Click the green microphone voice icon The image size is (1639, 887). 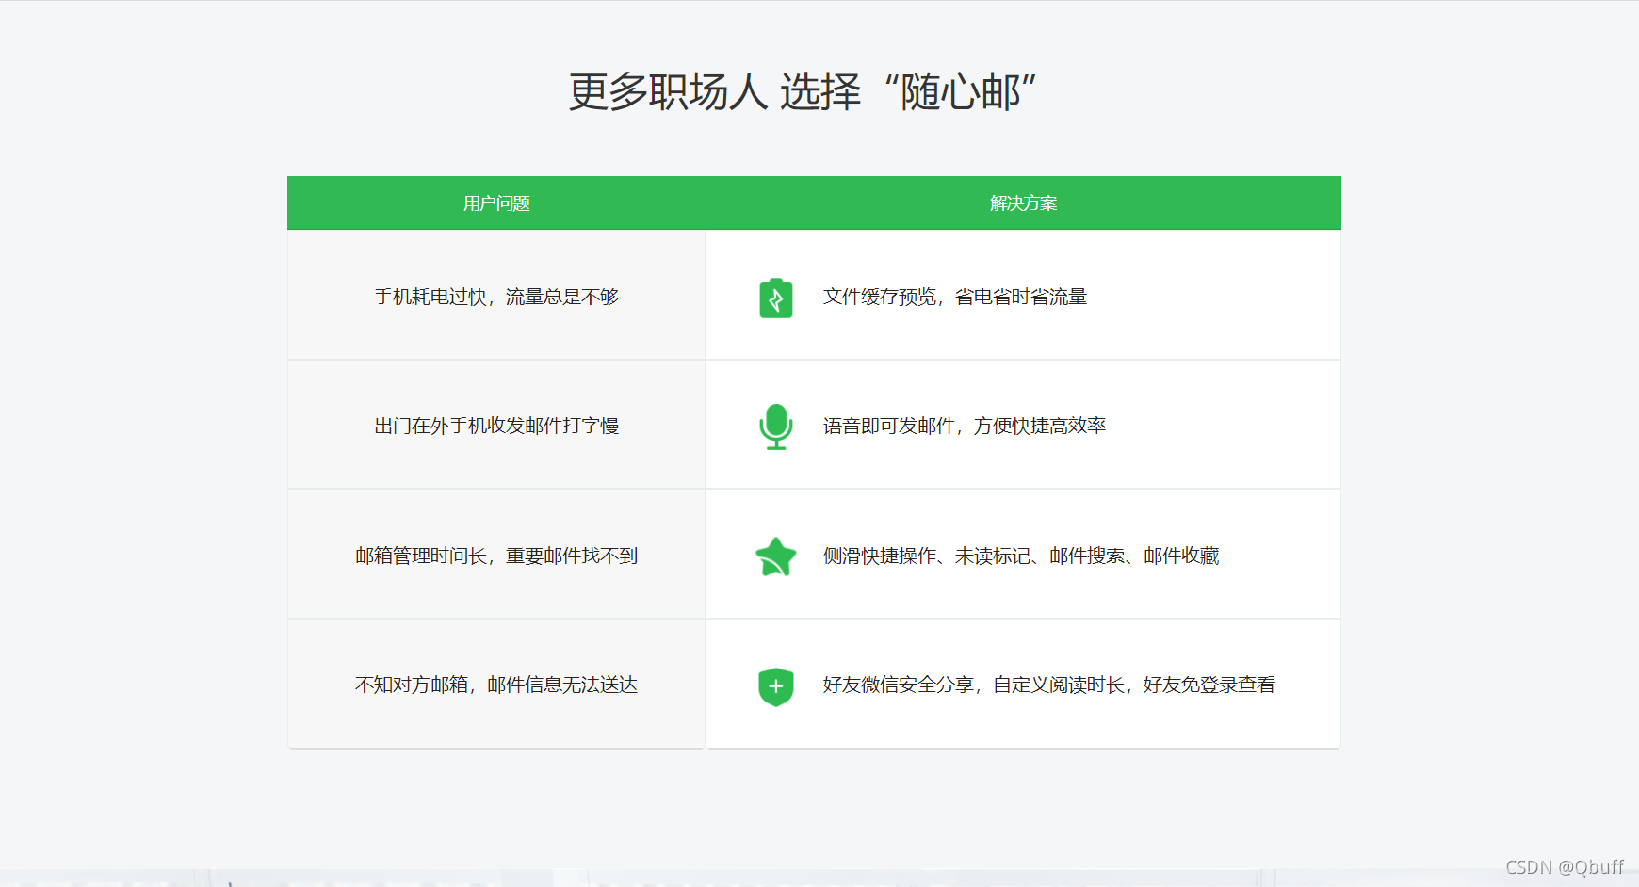pyautogui.click(x=776, y=427)
